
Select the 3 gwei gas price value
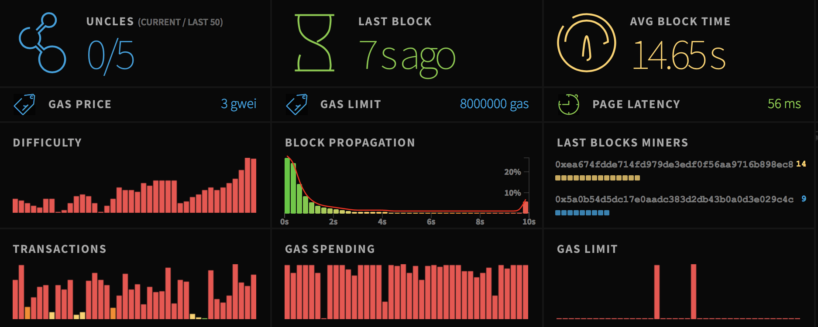pyautogui.click(x=238, y=104)
